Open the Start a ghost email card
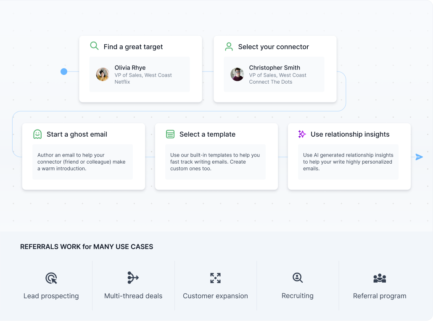433x321 pixels. (83, 156)
